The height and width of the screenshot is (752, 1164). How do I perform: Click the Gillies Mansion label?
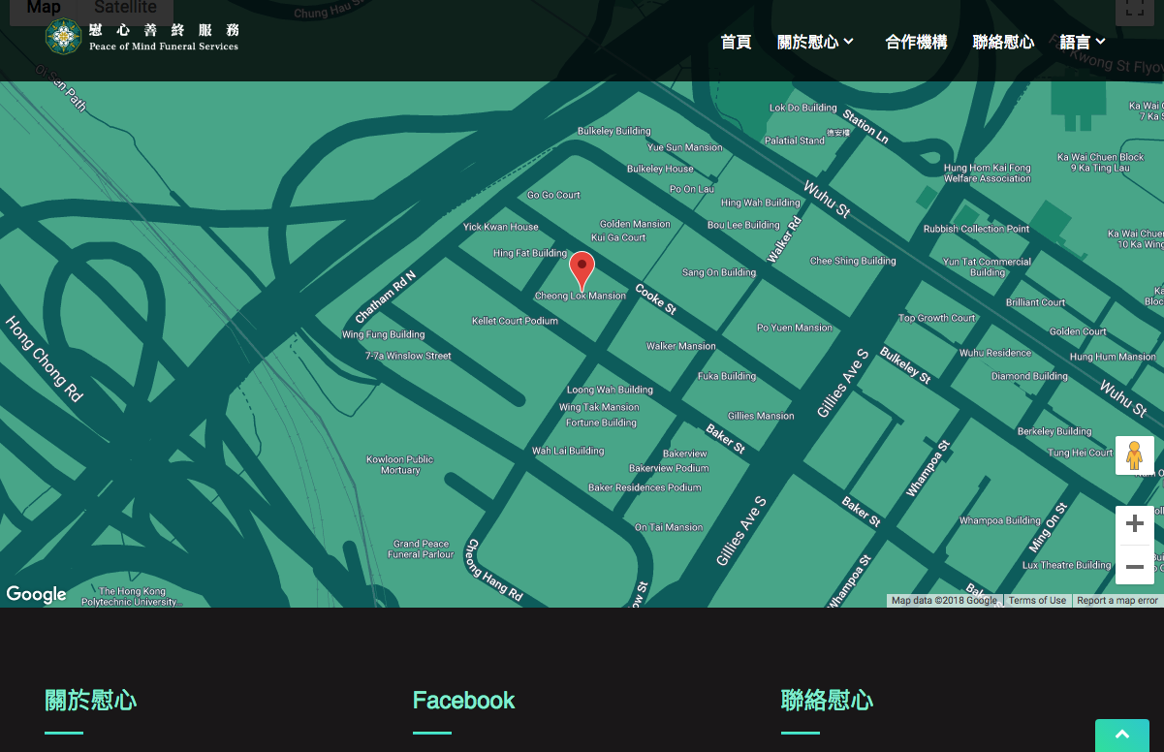(x=761, y=416)
